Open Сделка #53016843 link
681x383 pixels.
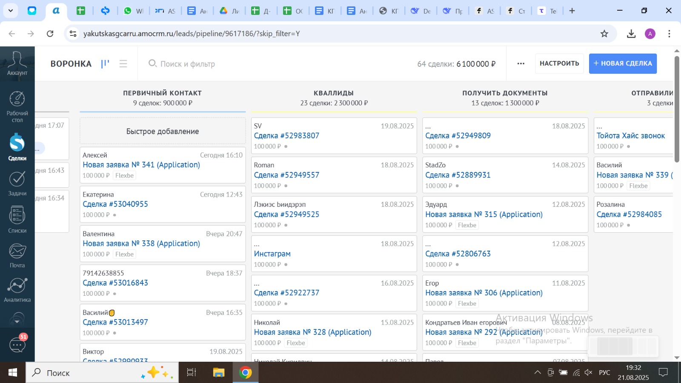coord(115,283)
